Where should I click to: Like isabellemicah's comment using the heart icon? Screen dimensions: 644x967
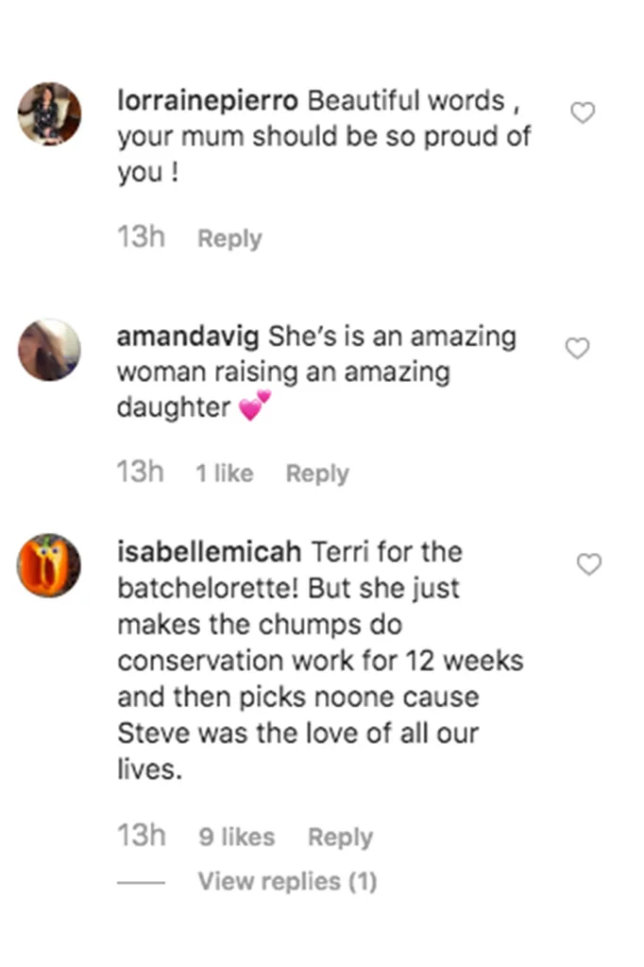pos(589,563)
